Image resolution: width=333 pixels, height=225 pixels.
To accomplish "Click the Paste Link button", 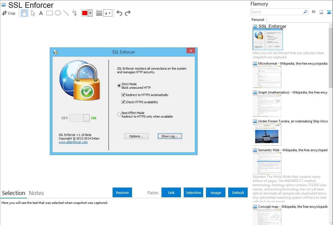I will [x=171, y=192].
